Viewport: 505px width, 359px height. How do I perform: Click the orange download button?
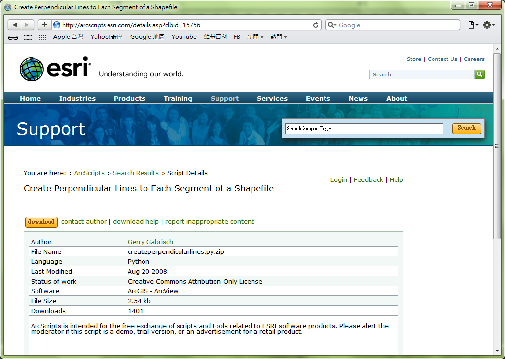click(x=41, y=222)
